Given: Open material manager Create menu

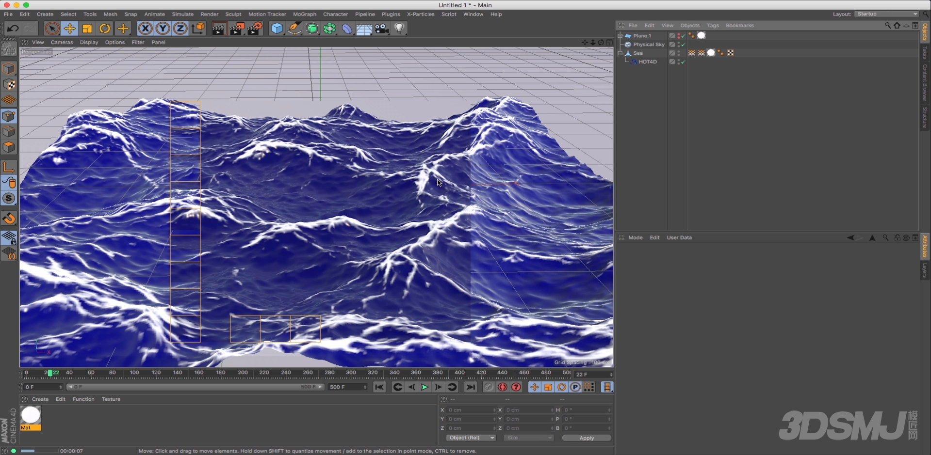Looking at the screenshot, I should tap(40, 399).
